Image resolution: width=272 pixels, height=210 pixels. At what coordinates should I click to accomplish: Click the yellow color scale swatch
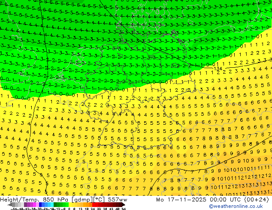pyautogui.click(x=70, y=204)
